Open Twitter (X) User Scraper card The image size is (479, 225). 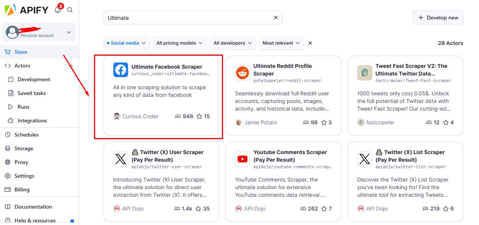pos(161,182)
